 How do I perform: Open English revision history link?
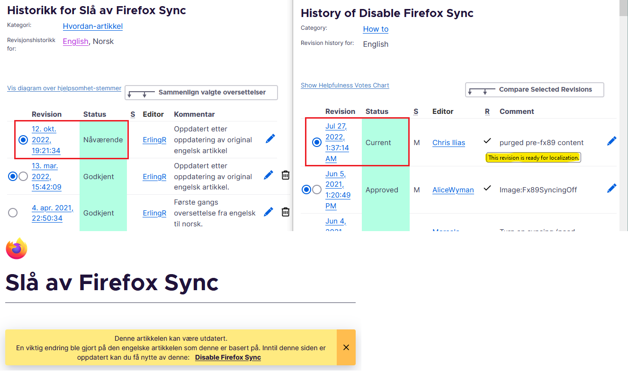pyautogui.click(x=76, y=41)
